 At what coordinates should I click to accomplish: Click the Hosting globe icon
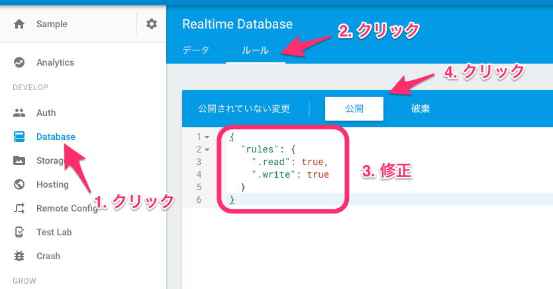click(19, 184)
